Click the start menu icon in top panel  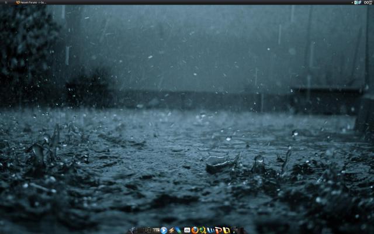(x=6, y=2)
